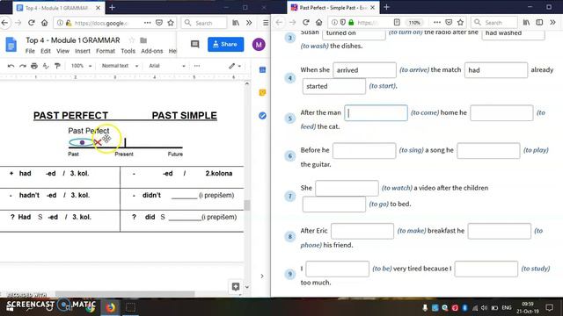563x316 pixels.
Task: Click the (to play) answer field
Action: pyautogui.click(x=488, y=150)
